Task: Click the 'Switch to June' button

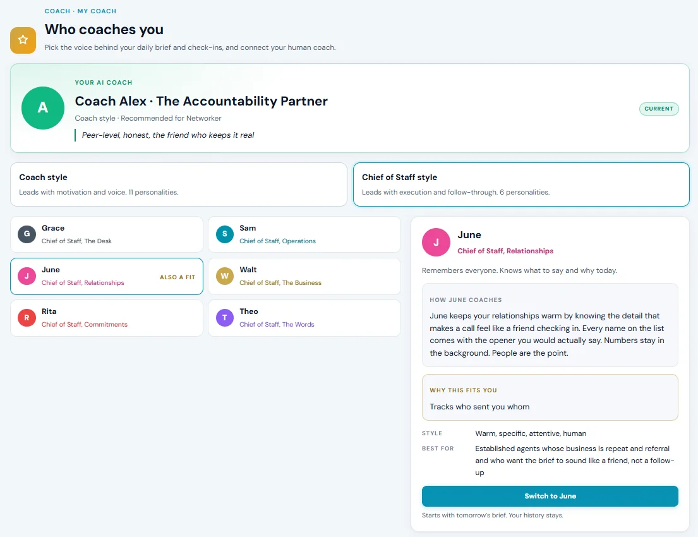Action: click(x=550, y=496)
